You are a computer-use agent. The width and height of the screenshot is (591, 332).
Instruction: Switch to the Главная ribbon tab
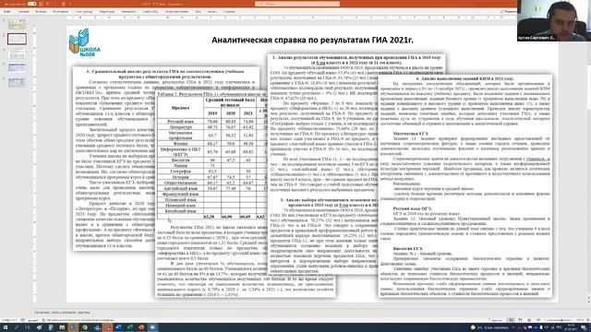23,12
